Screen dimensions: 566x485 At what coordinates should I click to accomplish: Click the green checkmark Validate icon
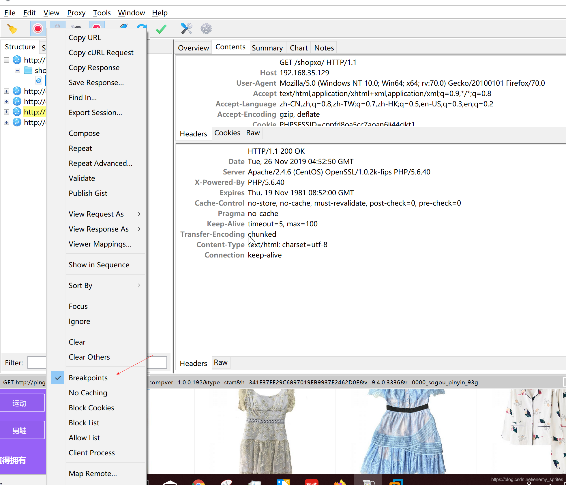tap(161, 29)
